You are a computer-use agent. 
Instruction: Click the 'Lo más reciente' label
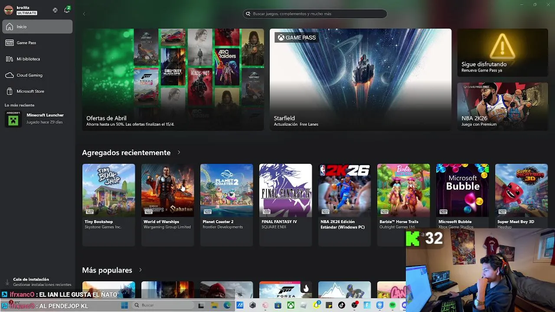coord(20,105)
